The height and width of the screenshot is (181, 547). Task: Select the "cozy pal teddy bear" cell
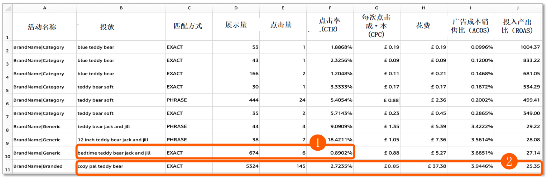point(100,166)
